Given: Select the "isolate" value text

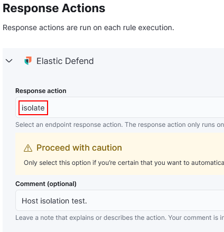Looking at the screenshot, I should (x=33, y=108).
